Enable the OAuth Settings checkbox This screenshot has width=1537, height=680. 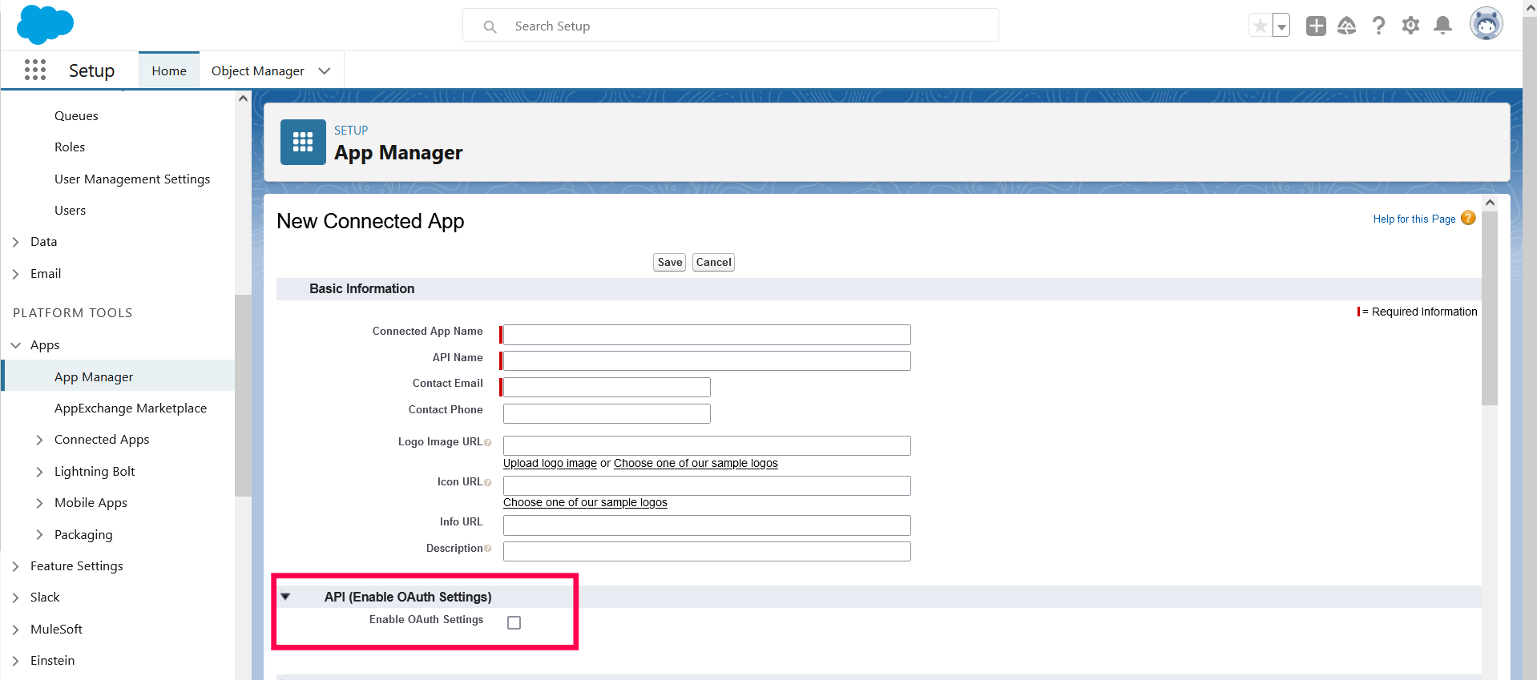point(514,622)
